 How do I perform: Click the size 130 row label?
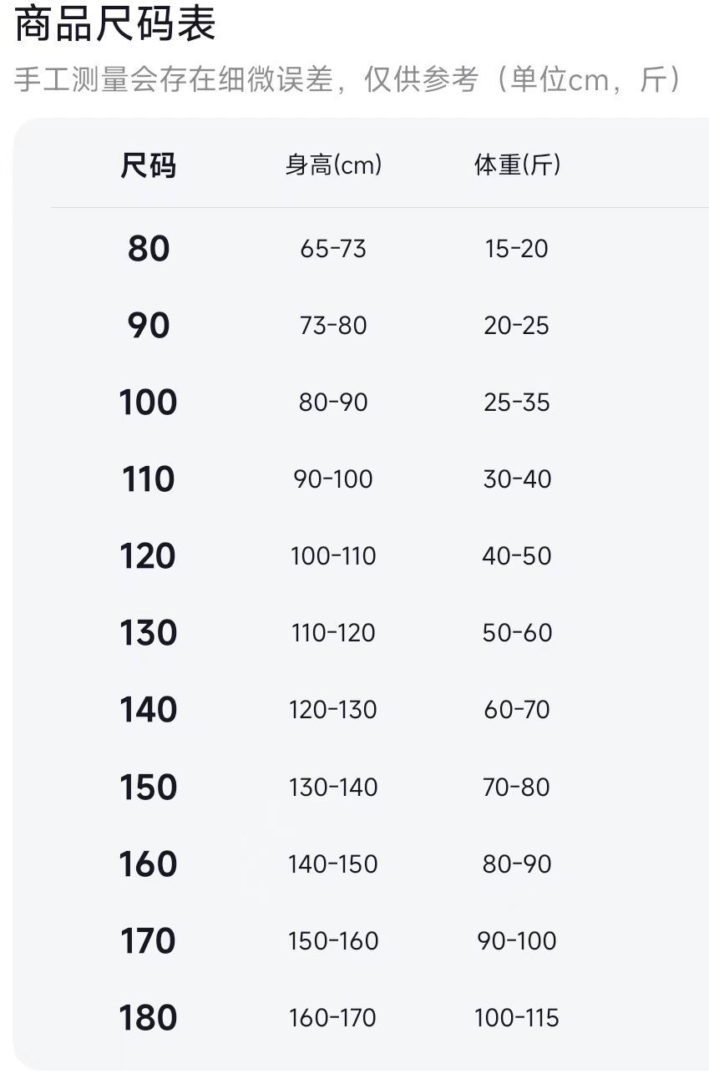149,633
